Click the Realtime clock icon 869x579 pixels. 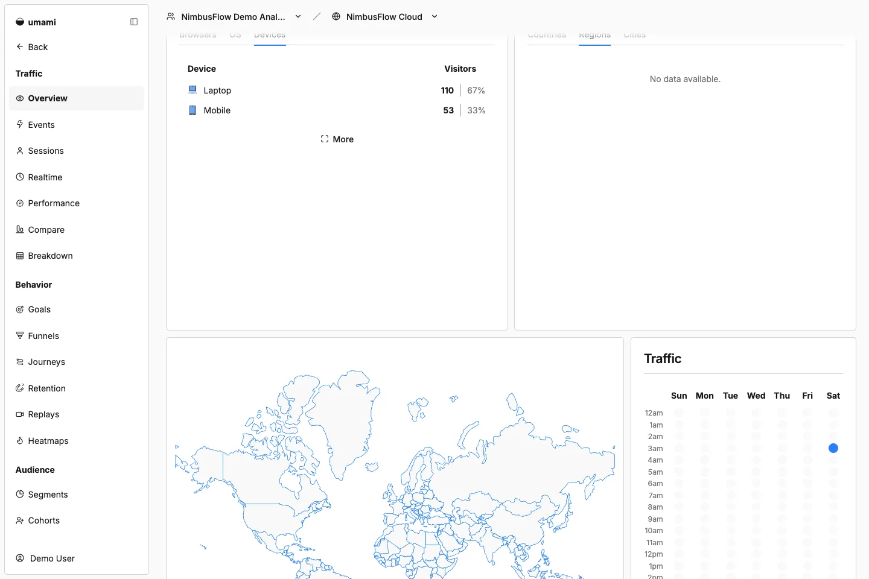coord(20,177)
